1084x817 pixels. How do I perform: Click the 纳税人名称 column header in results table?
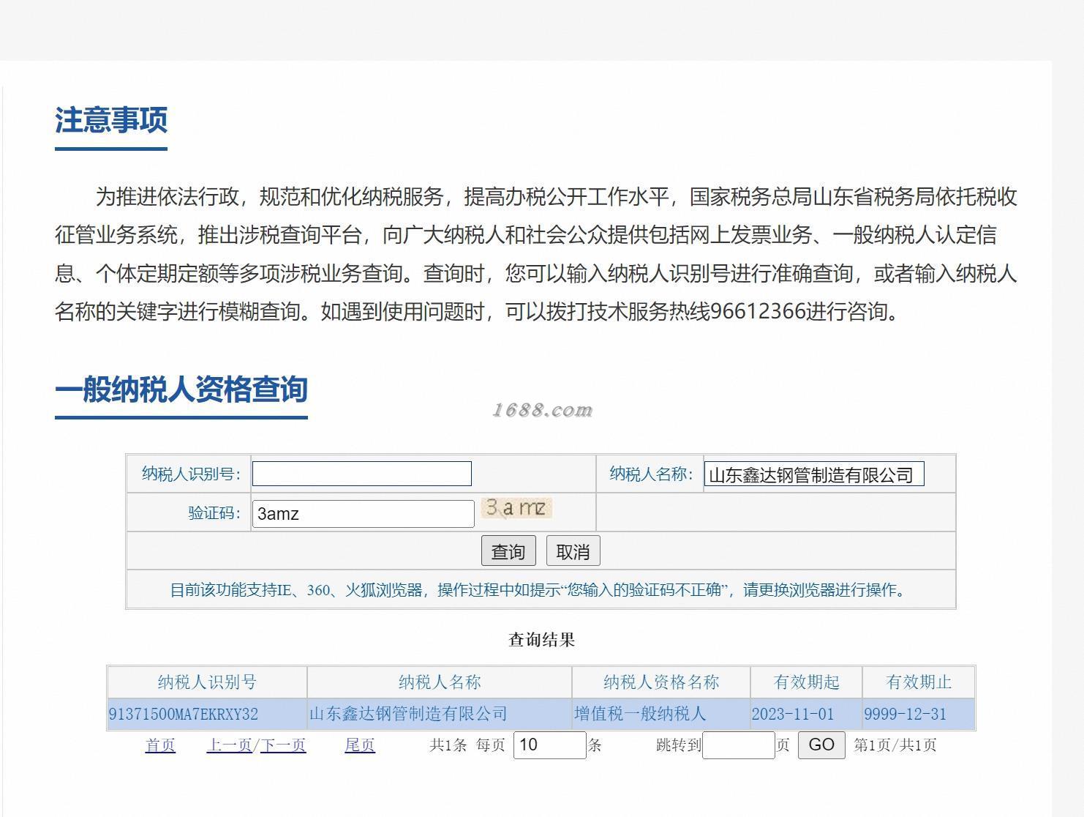point(439,682)
